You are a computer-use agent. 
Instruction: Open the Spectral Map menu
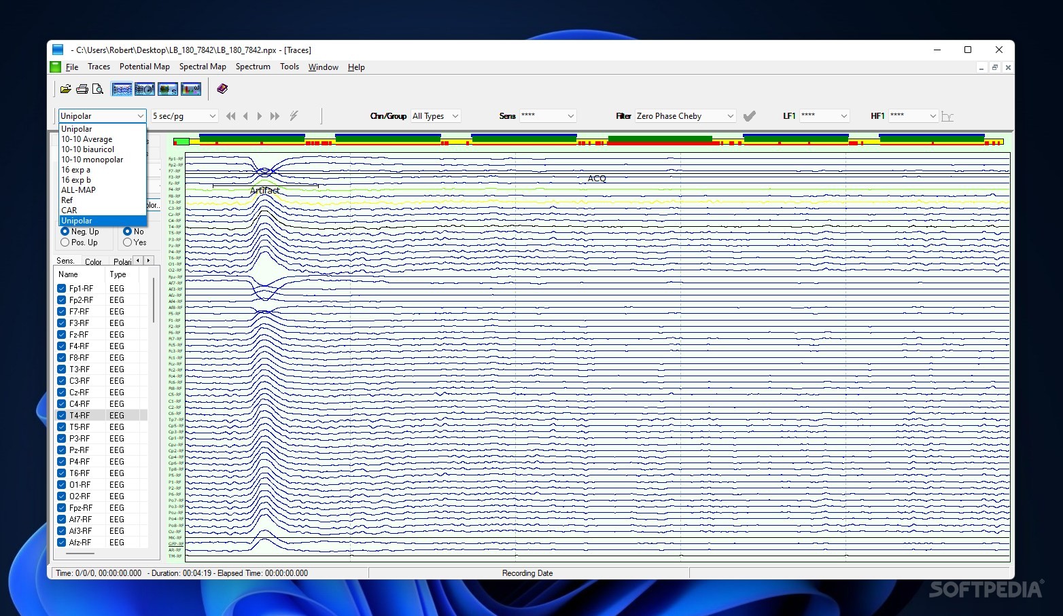click(x=203, y=67)
